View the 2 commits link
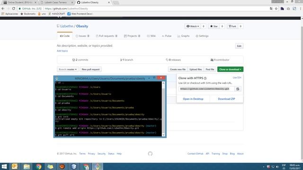 80,60
